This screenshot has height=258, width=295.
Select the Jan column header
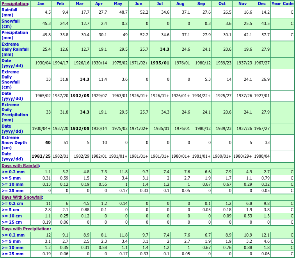click(41, 4)
